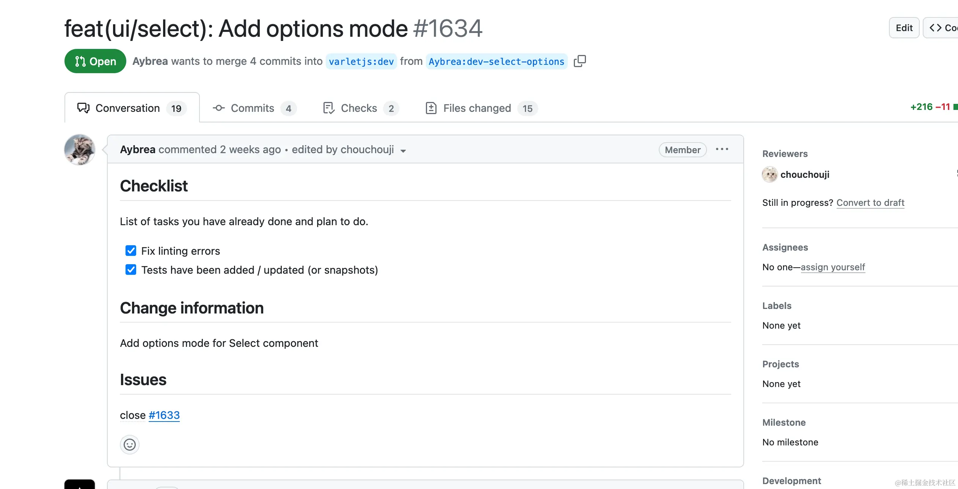958x489 pixels.
Task: Click the Code button icon
Action: click(936, 28)
